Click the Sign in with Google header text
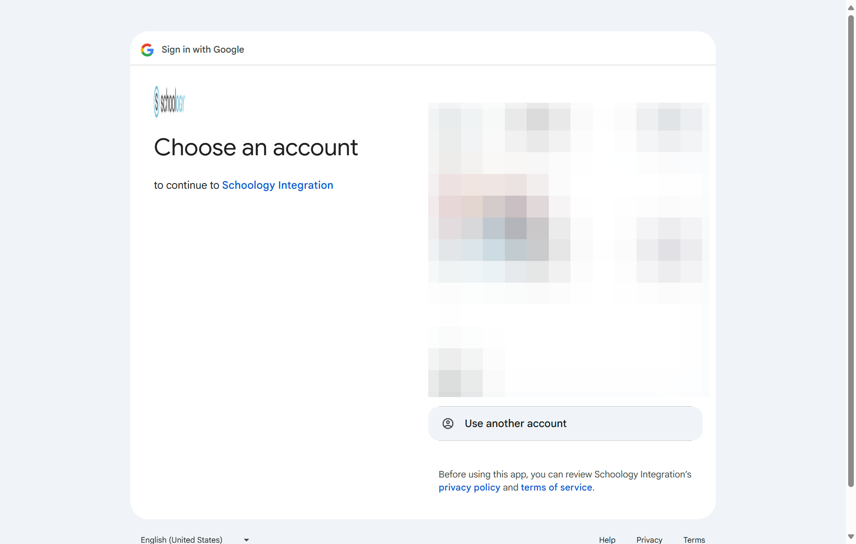This screenshot has height=544, width=856. pos(203,50)
